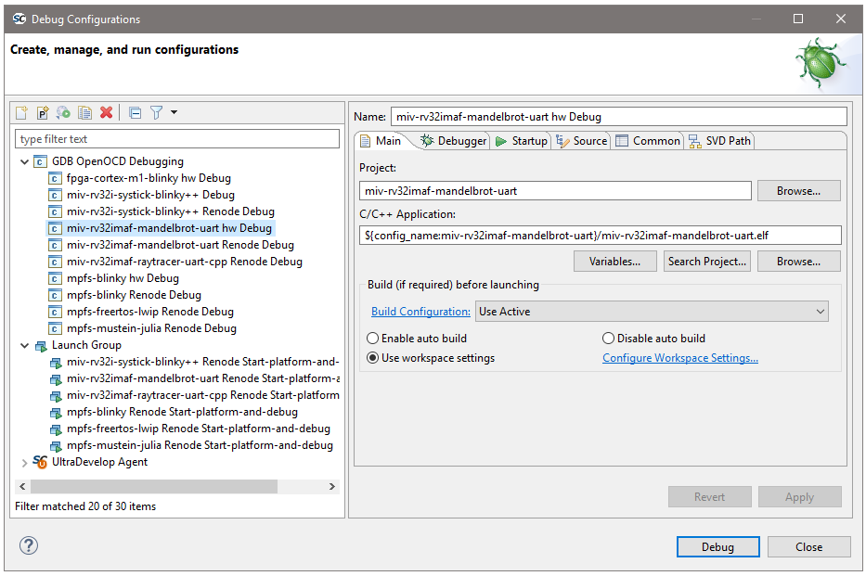Click the GDB OpenOCD Debugging category icon

(40, 161)
